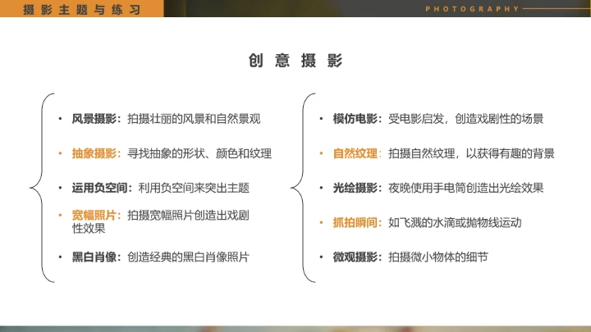Select the bold label 模仿电影
Image resolution: width=591 pixels, height=332 pixels.
coord(355,119)
